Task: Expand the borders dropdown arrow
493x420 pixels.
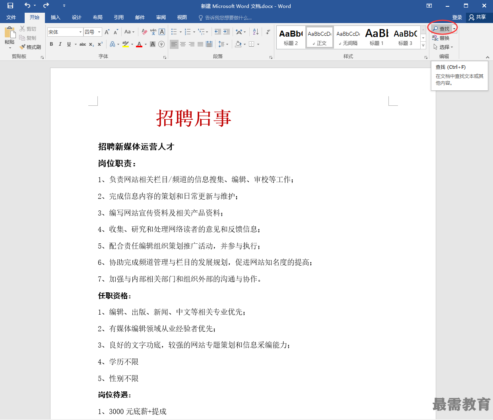Action: (258, 44)
